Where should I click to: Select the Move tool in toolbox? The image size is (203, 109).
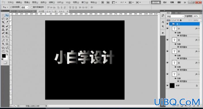coord(7,15)
